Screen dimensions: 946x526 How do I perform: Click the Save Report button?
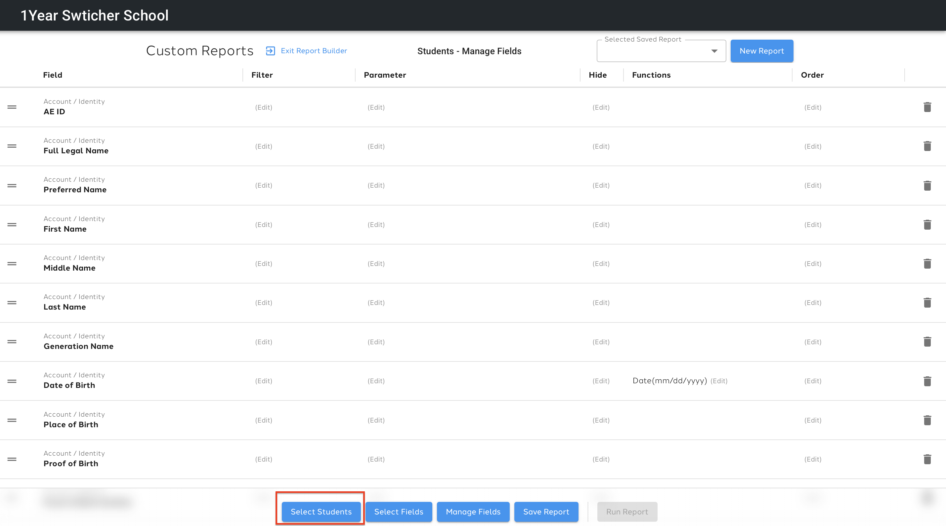point(546,512)
